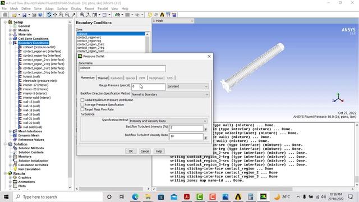This screenshot has width=359, height=202.
Task: Click parameter button beside Backflow Turbulent Intensity
Action: pyautogui.click(x=206, y=130)
